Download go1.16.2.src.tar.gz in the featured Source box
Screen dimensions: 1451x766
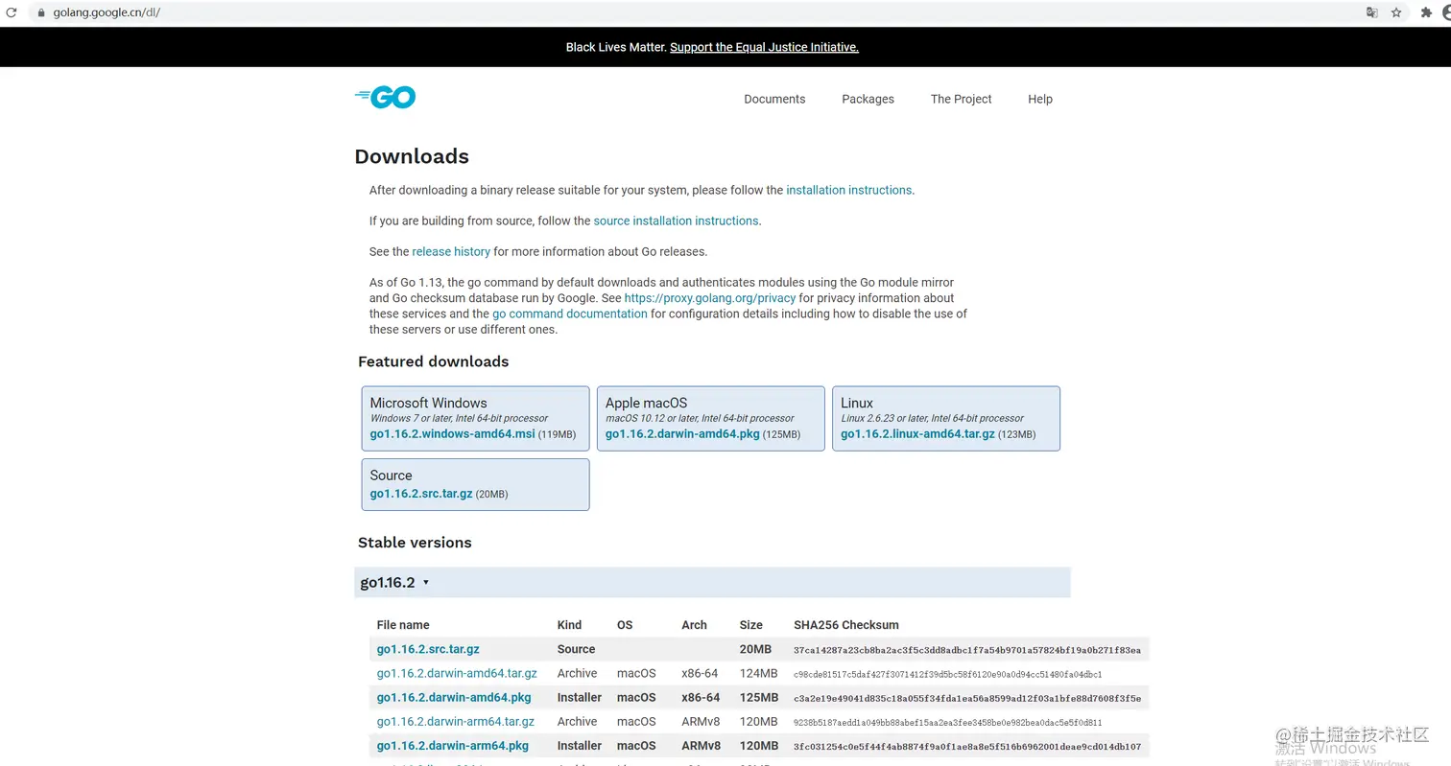[421, 494]
